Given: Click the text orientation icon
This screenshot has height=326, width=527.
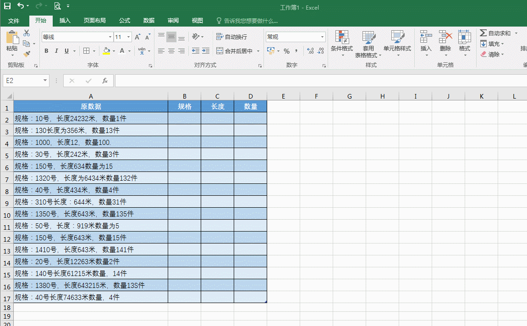Looking at the screenshot, I should tap(196, 37).
